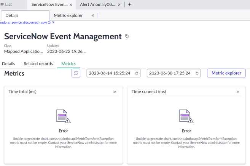Select the Metrics section tab
Image resolution: width=250 pixels, height=166 pixels.
point(68,64)
